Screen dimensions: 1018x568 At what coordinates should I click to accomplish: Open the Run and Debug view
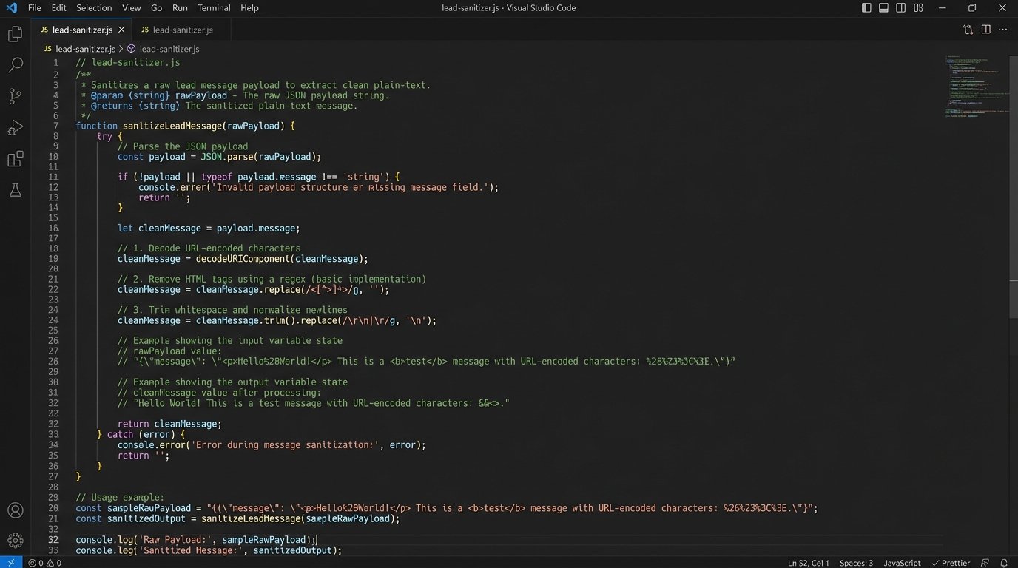pos(15,128)
